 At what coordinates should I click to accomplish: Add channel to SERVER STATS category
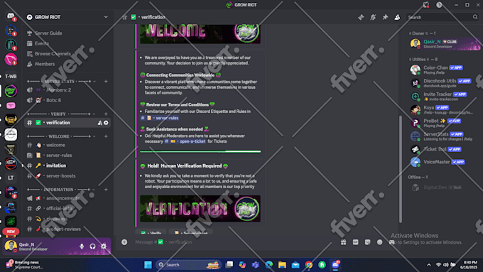[x=106, y=82]
